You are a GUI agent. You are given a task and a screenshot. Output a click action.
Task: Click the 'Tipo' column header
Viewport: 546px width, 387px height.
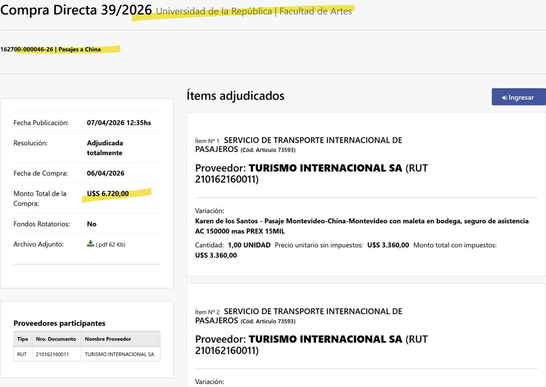click(23, 339)
